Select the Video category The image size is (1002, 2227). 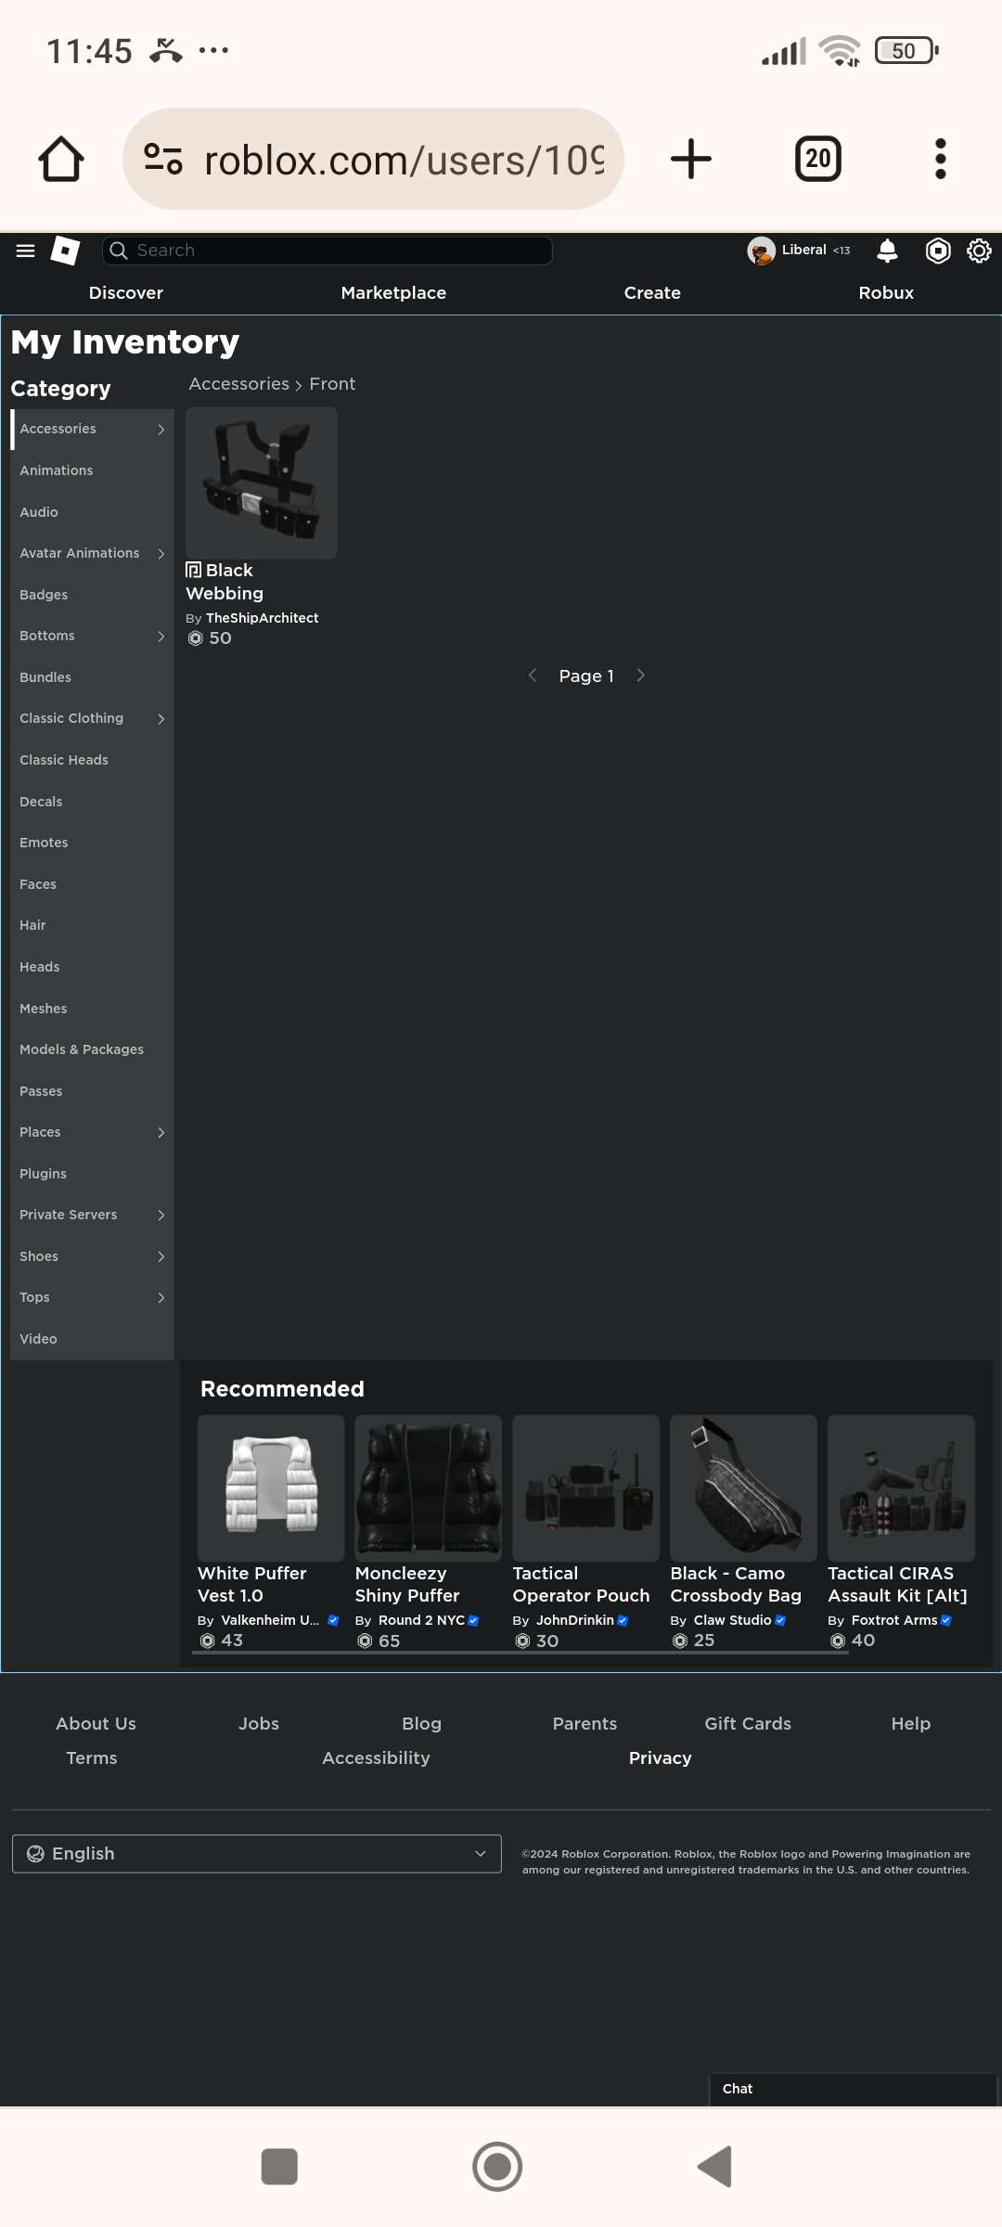point(92,1340)
